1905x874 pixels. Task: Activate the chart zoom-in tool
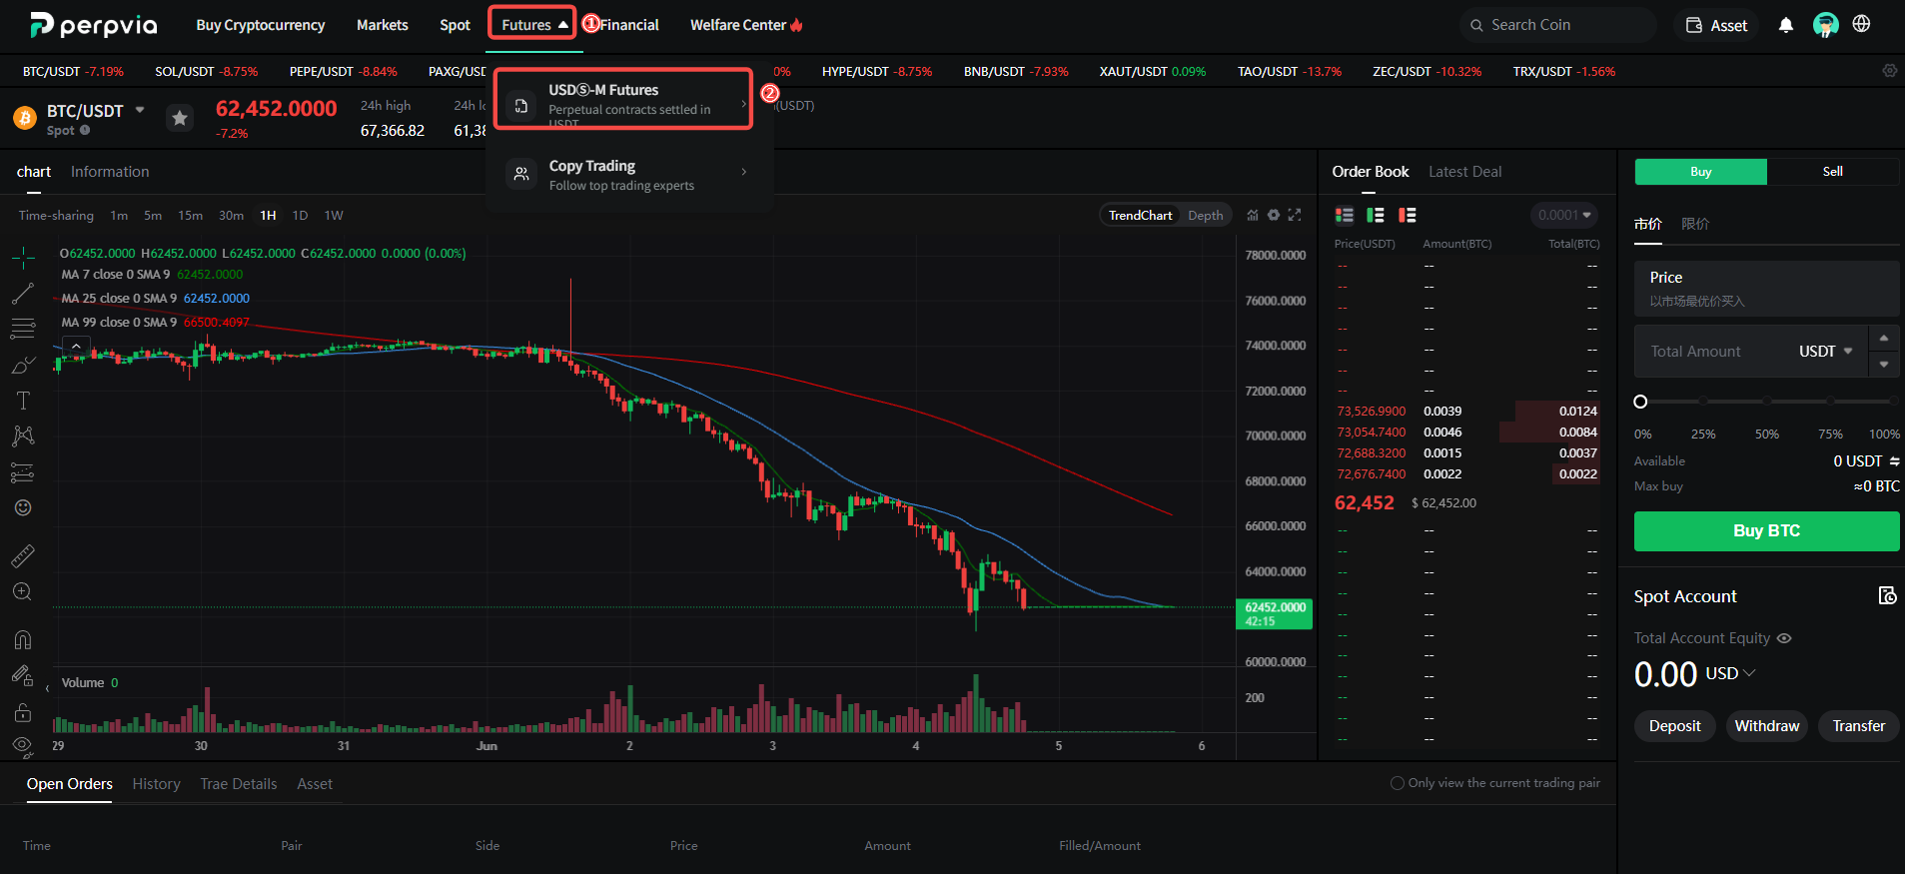(23, 591)
